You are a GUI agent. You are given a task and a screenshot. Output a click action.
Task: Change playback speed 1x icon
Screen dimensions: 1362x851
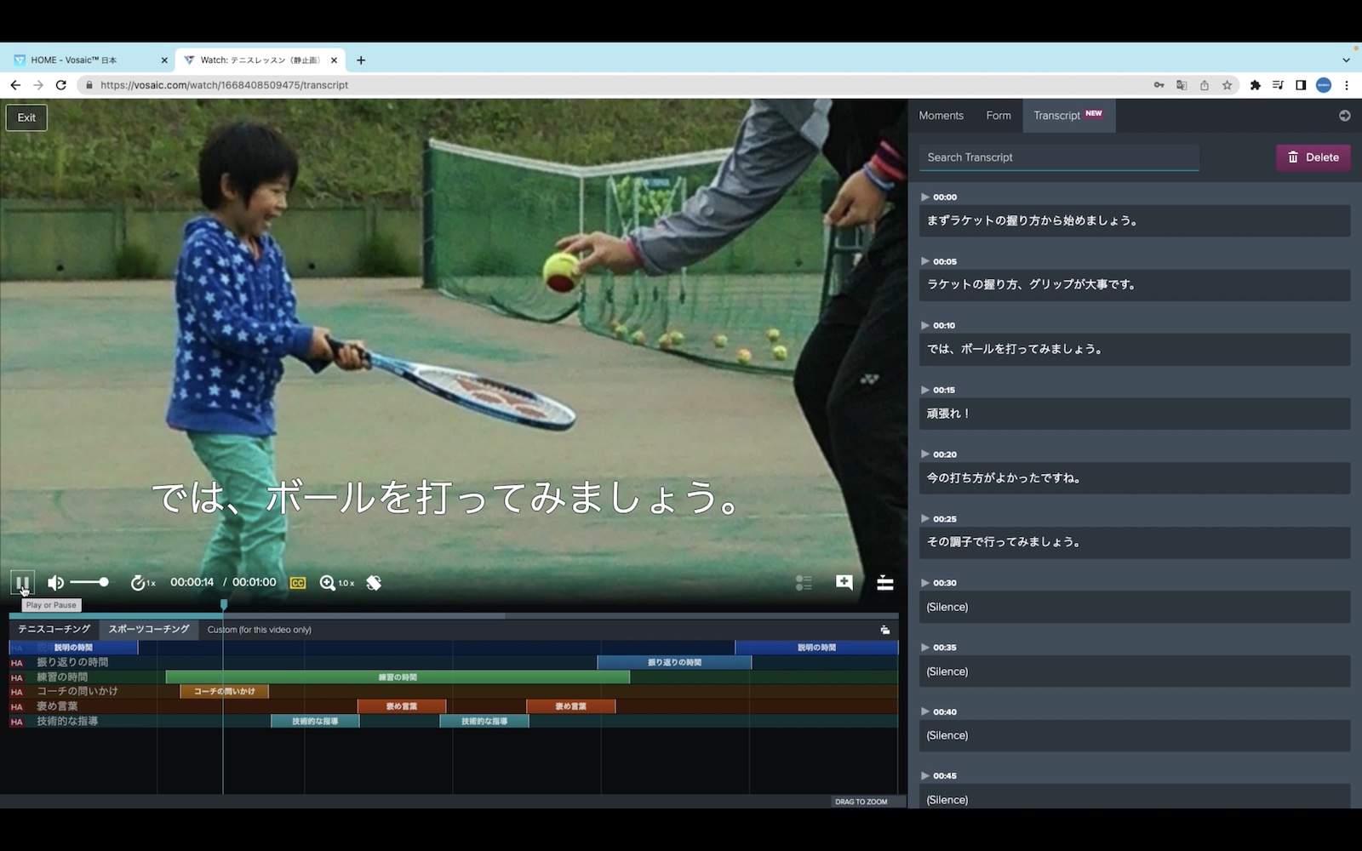coord(142,583)
